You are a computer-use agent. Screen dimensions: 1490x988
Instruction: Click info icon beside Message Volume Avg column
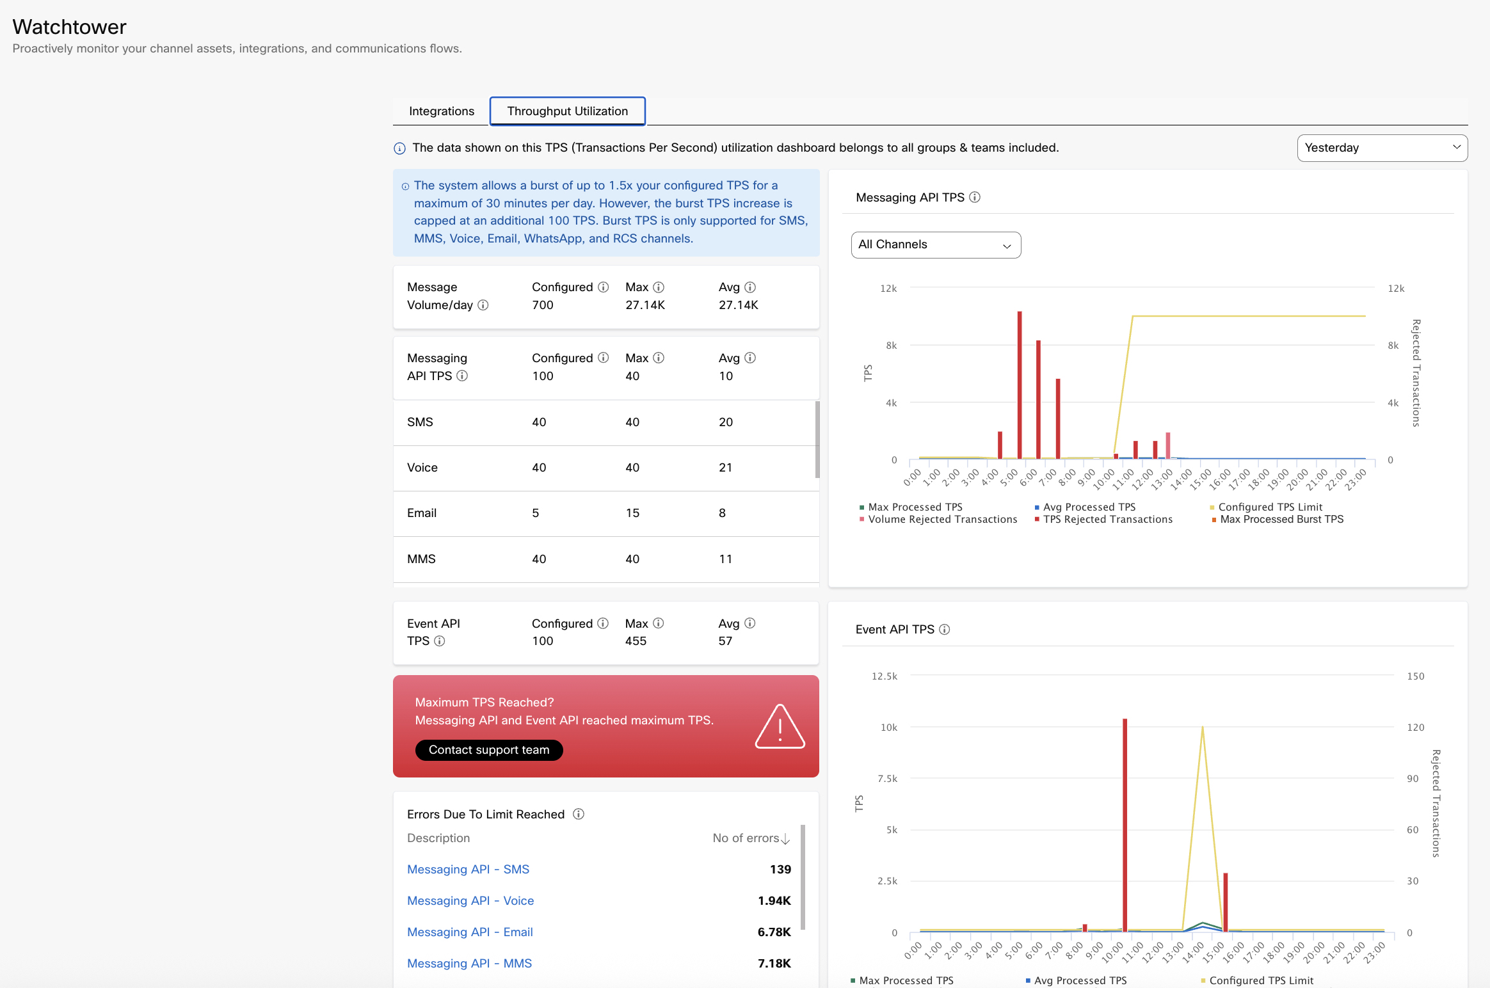tap(750, 287)
